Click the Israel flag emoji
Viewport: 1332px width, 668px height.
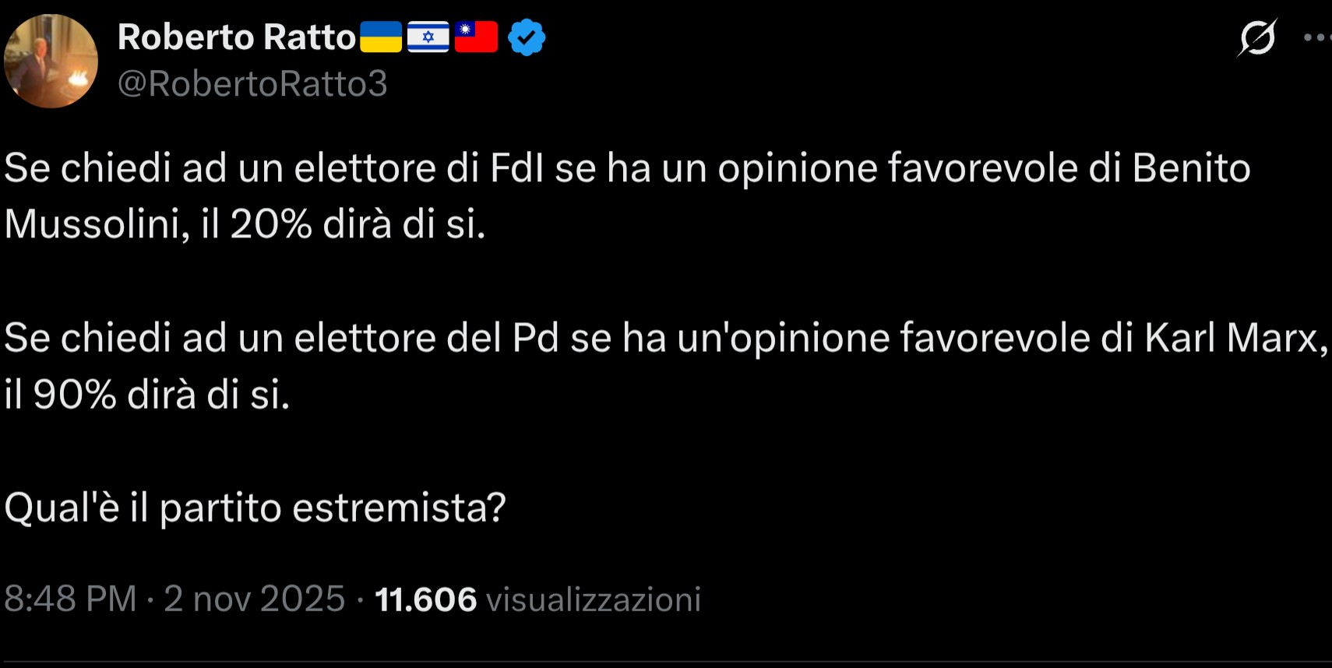click(428, 37)
